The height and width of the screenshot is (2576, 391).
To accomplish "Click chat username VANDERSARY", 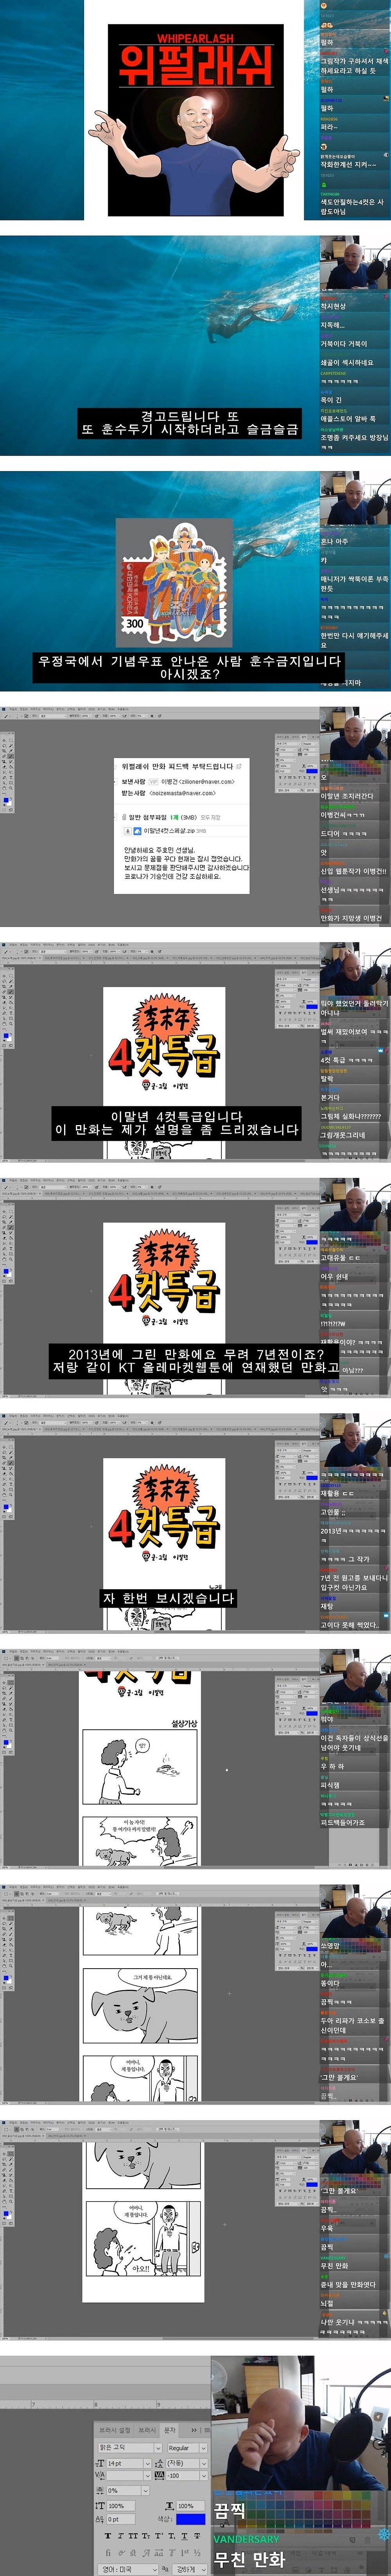I will click(246, 2539).
